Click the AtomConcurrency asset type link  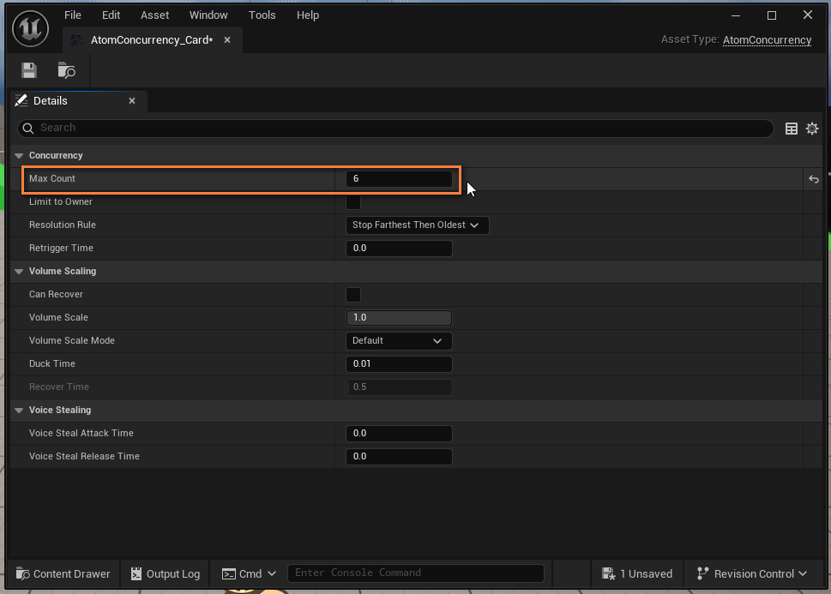point(767,40)
